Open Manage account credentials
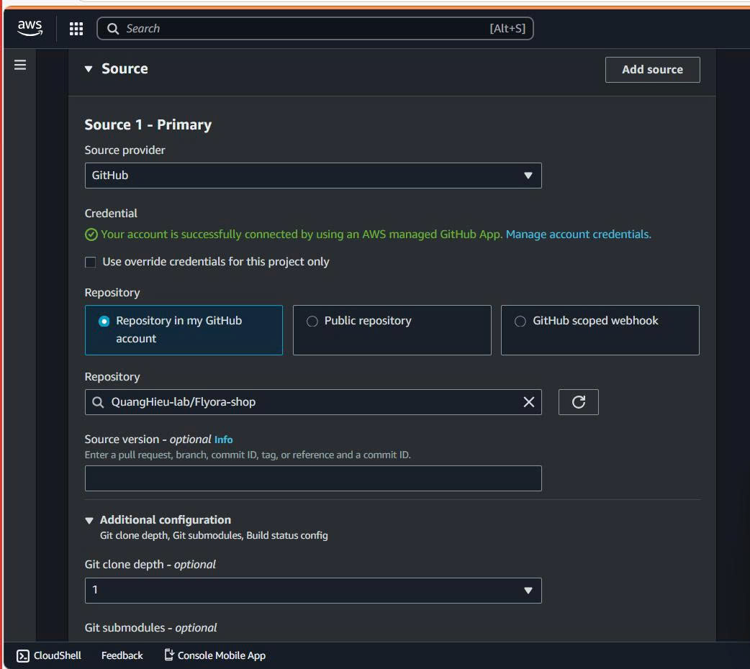This screenshot has width=750, height=669. click(577, 234)
